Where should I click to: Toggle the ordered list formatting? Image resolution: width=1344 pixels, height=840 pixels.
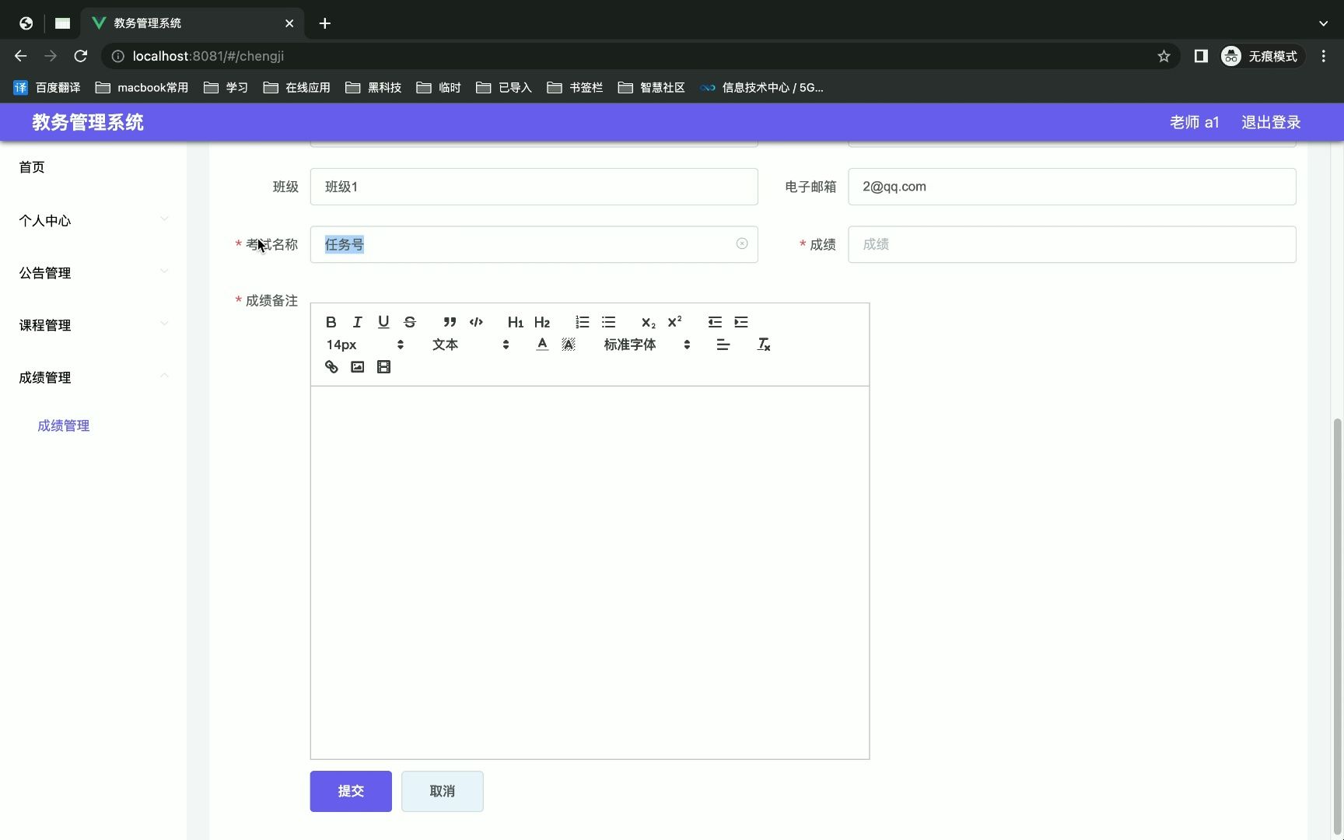coord(582,322)
